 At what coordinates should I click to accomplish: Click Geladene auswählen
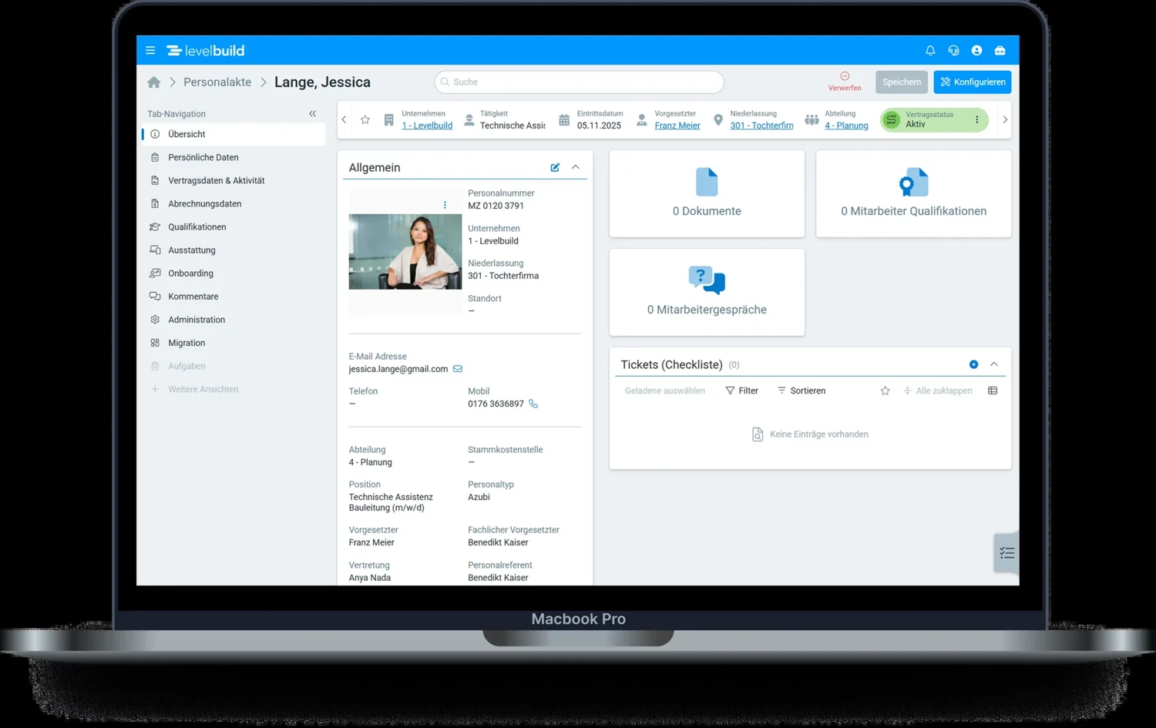click(665, 391)
